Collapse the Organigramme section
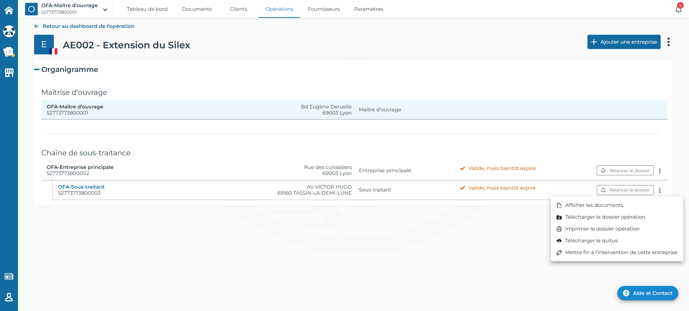The height and width of the screenshot is (311, 689). click(x=37, y=69)
